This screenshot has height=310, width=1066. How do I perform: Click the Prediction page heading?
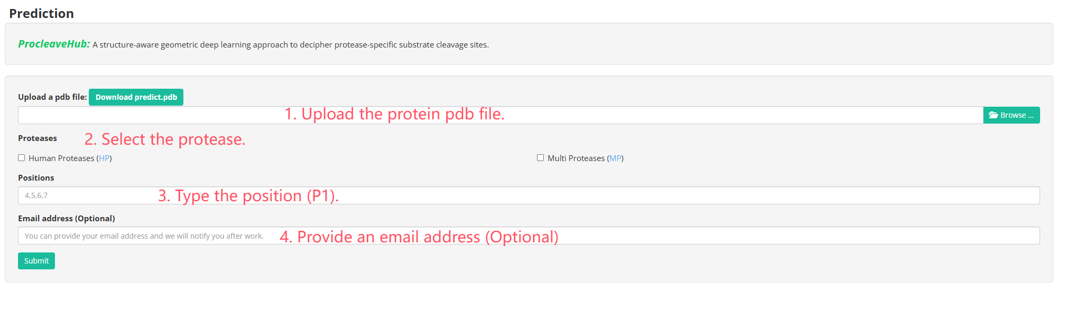click(41, 14)
